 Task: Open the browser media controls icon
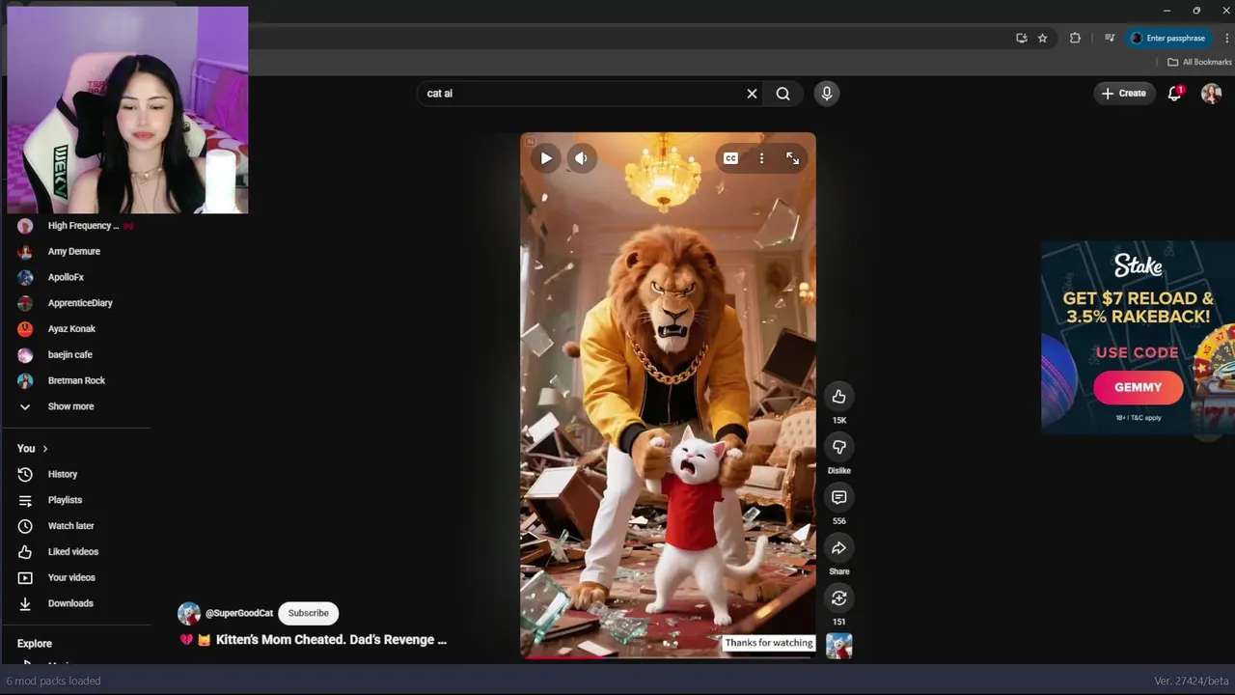click(x=1109, y=38)
